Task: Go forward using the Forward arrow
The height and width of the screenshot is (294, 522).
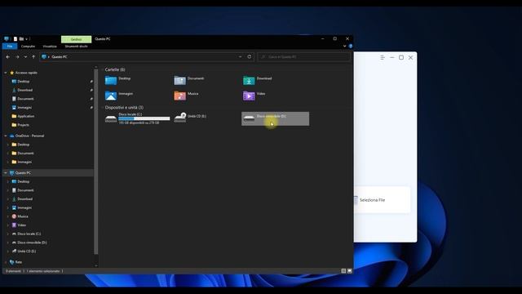Action: (17, 57)
